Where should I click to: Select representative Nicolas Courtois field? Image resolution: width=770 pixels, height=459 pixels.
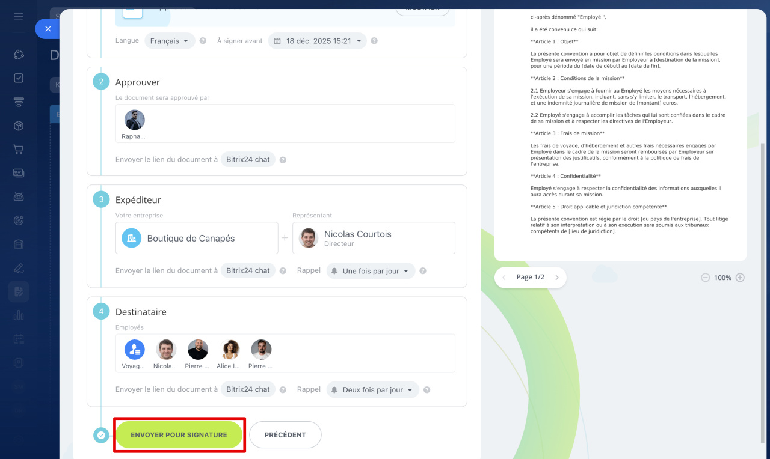tap(374, 238)
